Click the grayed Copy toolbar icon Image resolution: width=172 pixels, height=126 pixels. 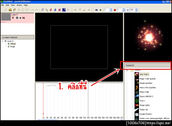pyautogui.click(x=23, y=10)
